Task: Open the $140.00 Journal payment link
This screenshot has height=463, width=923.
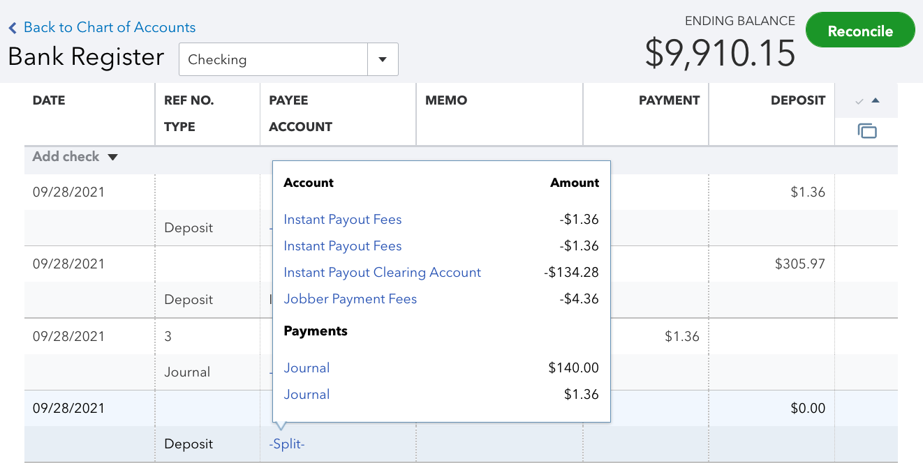Action: [307, 368]
